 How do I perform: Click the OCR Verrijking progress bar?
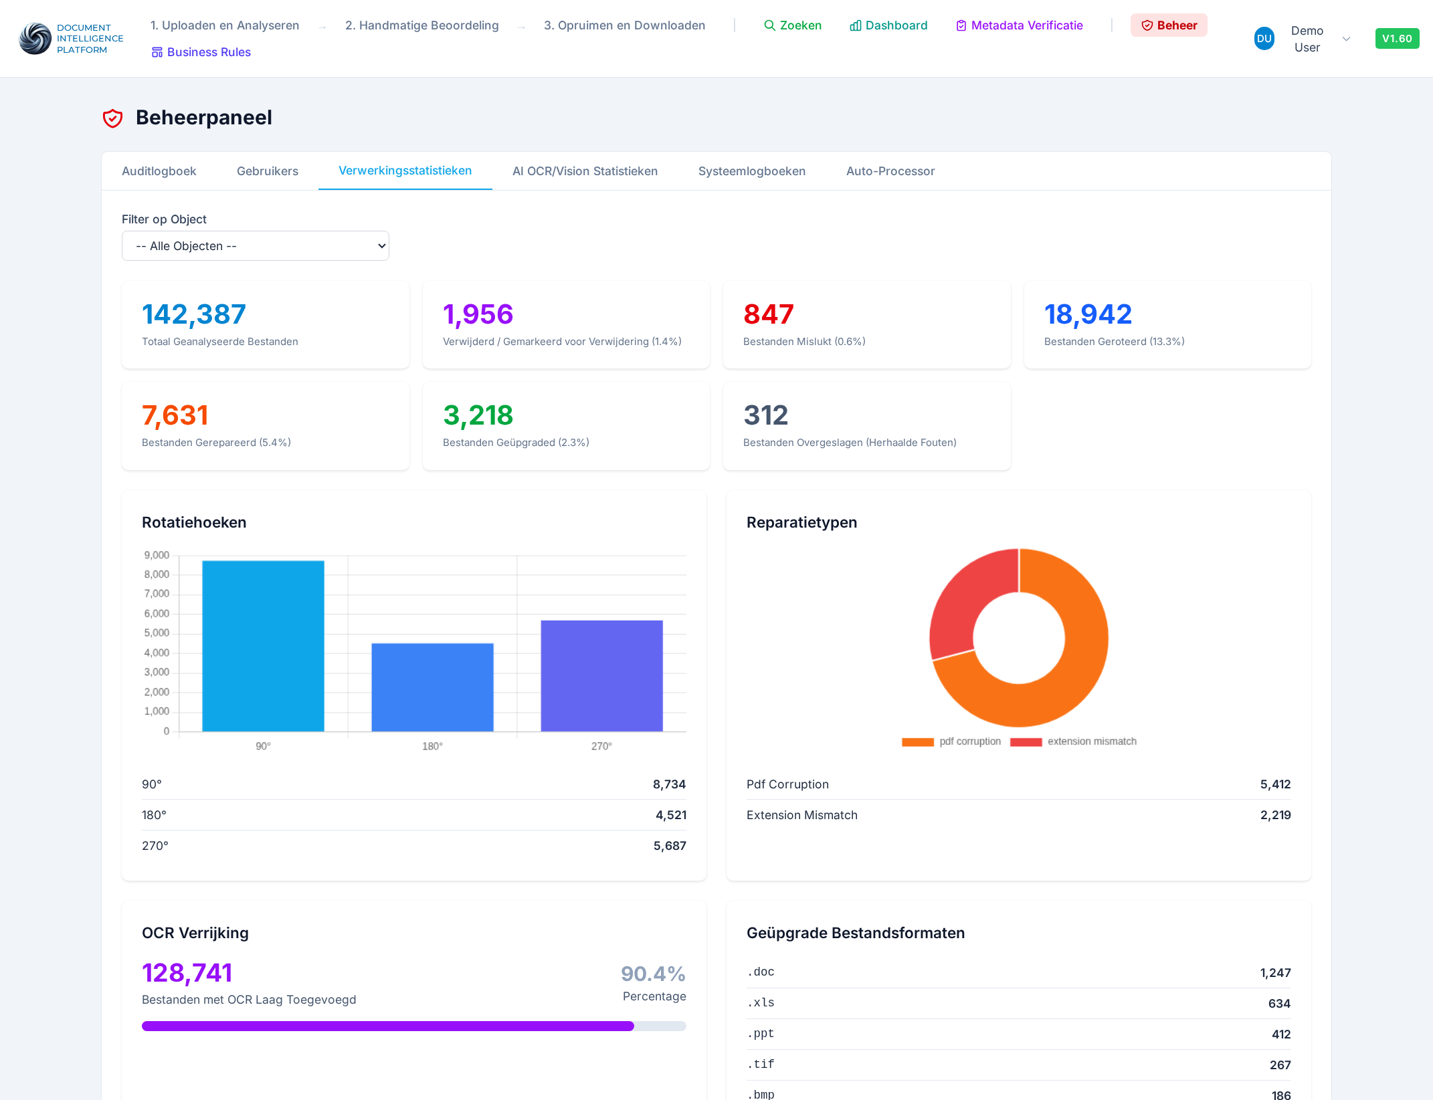point(414,1026)
